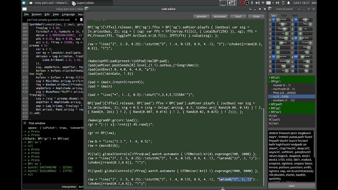Toggle the empty button in row 1
This screenshot has height=190, width=338.
(x=274, y=24)
